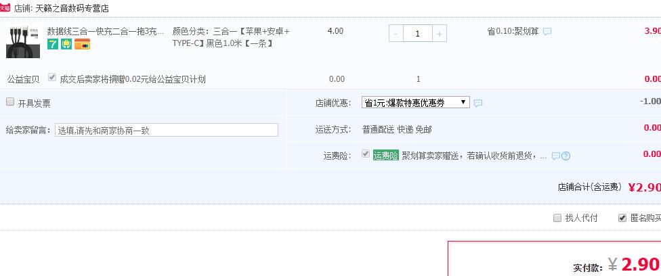
Task: Select the 颜色分类 color specification text
Action: click(231, 37)
